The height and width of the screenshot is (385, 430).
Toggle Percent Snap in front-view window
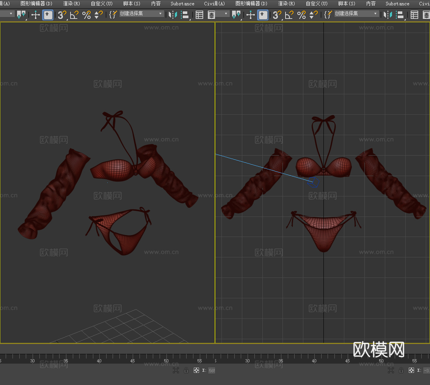pyautogui.click(x=301, y=15)
